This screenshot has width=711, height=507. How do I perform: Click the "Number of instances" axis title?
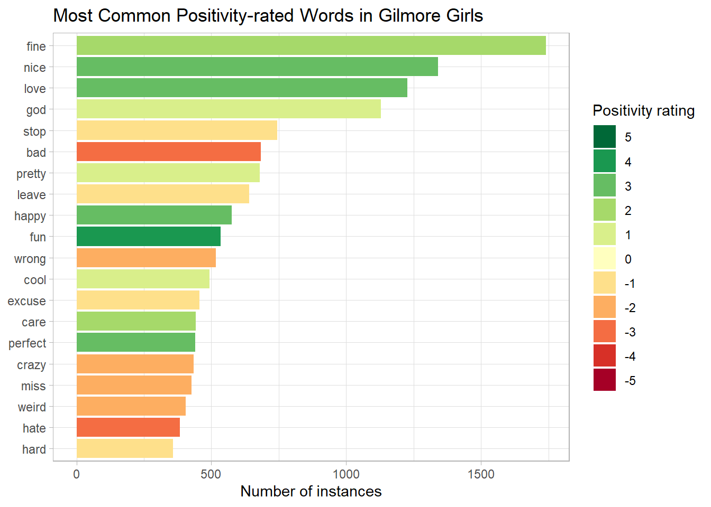pyautogui.click(x=311, y=491)
